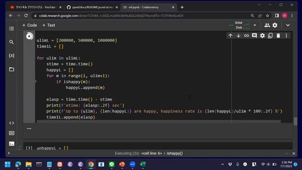Open notebook Share people icon
The image size is (302, 170).
[267, 25]
